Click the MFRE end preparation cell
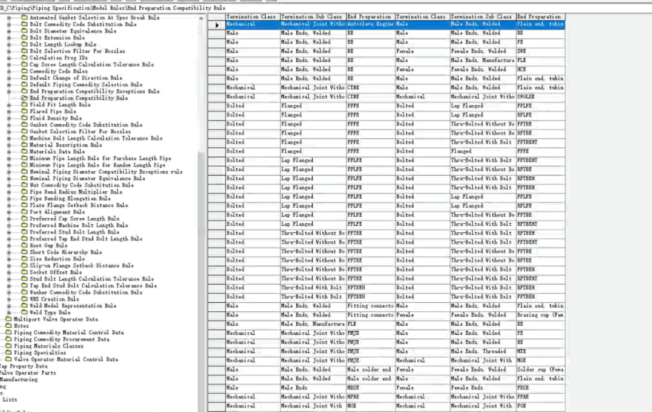Viewport: 652px width, 412px height. tap(371, 397)
